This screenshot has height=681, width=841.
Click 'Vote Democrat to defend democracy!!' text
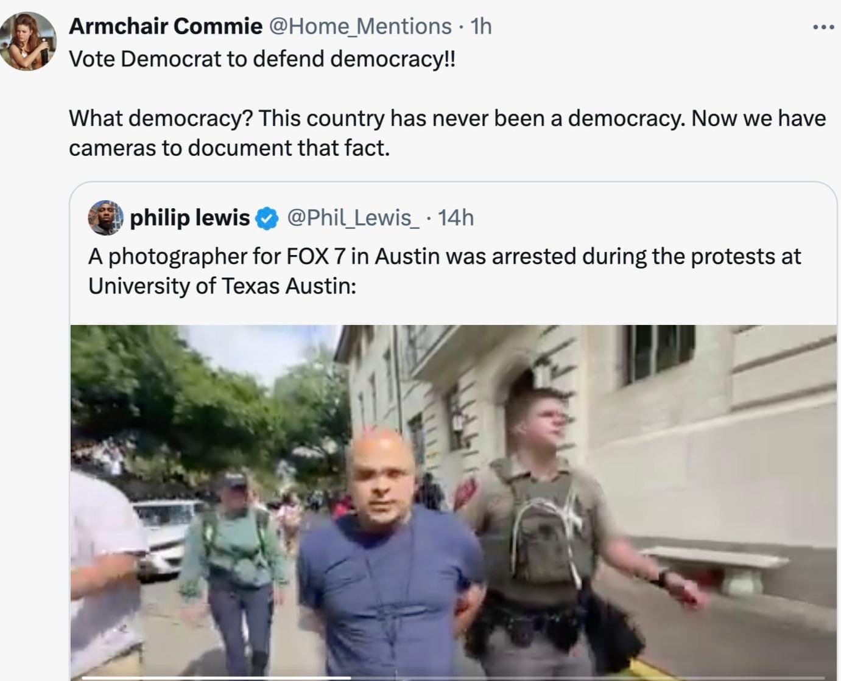[x=262, y=59]
